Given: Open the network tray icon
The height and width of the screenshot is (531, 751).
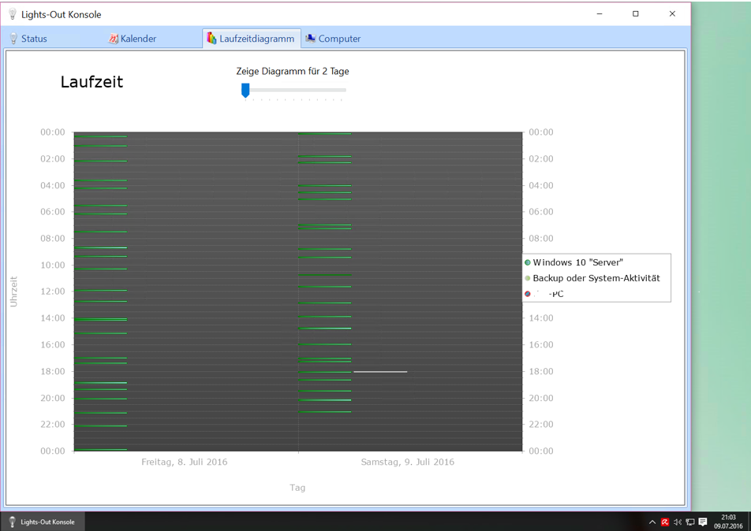Looking at the screenshot, I should pyautogui.click(x=690, y=522).
